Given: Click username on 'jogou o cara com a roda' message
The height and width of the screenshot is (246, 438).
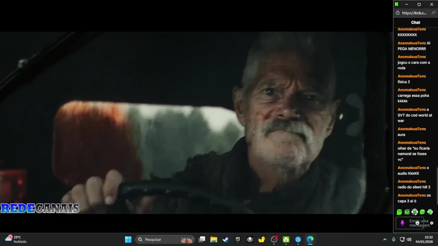Looking at the screenshot, I should click(411, 57).
